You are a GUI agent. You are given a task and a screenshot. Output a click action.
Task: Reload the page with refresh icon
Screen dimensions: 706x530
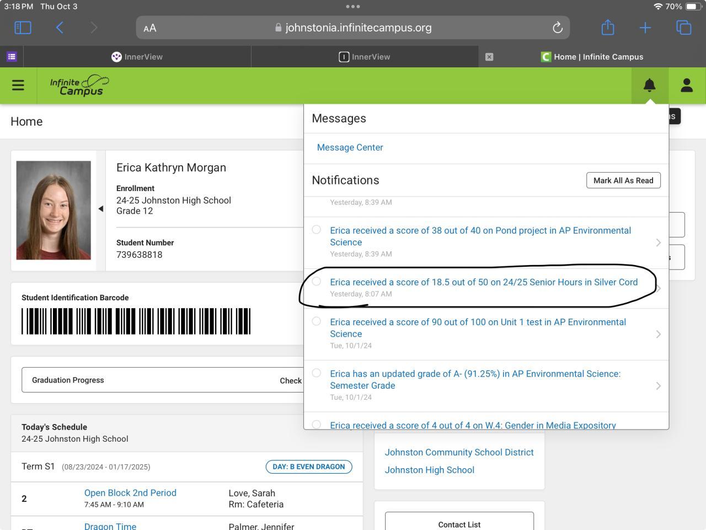(557, 28)
